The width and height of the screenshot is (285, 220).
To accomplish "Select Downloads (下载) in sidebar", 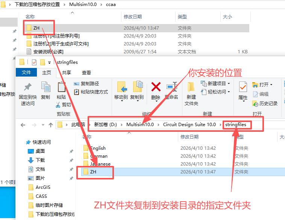I will click(x=36, y=160).
